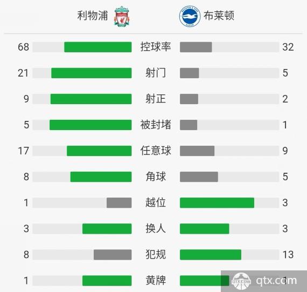Click Brighton's gray possession bar
This screenshot has height=292, width=307.
point(196,47)
